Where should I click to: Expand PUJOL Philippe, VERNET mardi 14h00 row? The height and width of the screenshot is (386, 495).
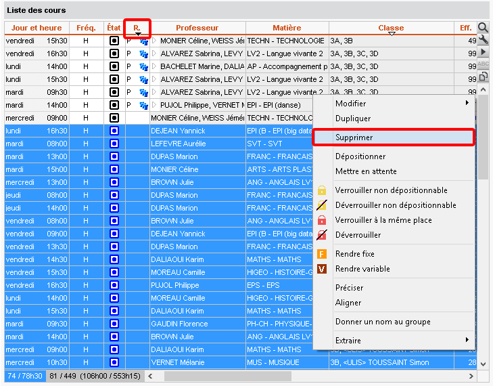click(x=154, y=105)
